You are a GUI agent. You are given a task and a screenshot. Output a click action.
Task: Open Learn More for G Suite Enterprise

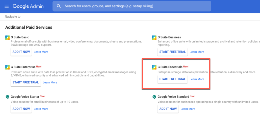click(50, 82)
